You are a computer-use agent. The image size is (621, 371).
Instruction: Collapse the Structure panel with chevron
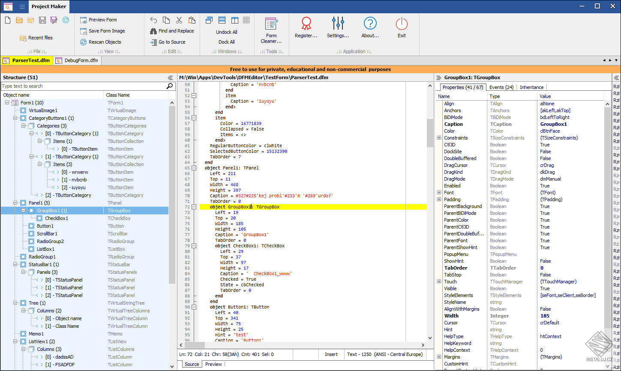170,78
